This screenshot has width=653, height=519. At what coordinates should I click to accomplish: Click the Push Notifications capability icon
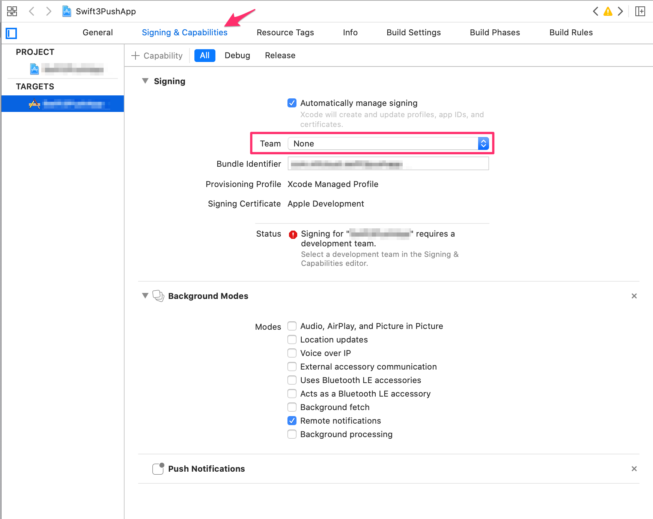coord(158,469)
